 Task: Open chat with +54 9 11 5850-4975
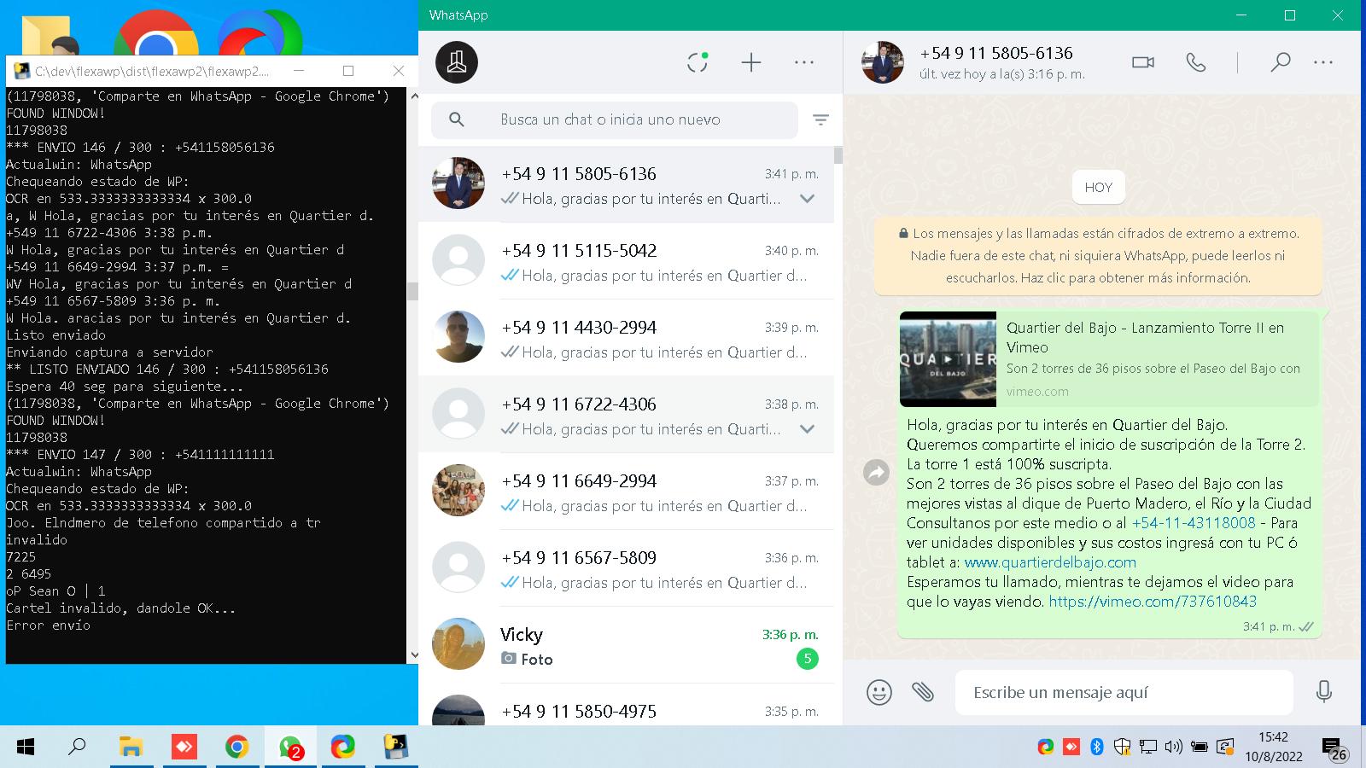(x=626, y=706)
